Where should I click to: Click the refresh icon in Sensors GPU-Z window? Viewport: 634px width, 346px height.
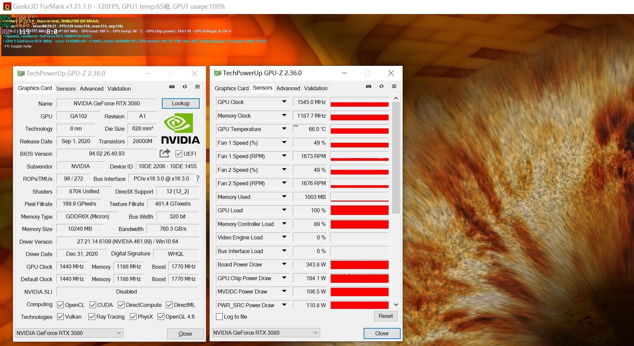click(381, 86)
